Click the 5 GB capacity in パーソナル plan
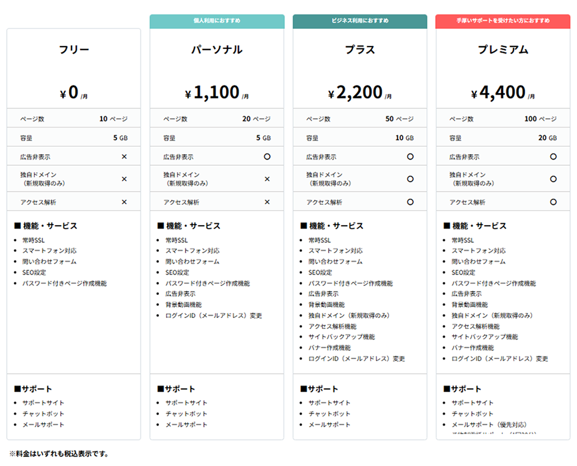This screenshot has width=577, height=466. [263, 138]
